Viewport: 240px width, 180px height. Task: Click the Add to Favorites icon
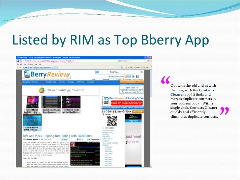(20, 67)
